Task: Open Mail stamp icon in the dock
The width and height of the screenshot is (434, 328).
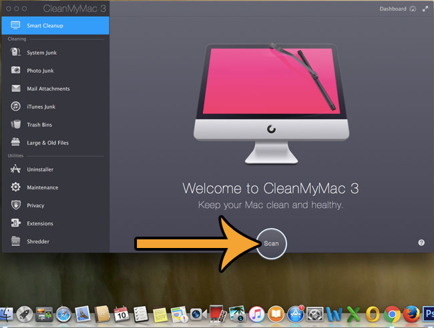Action: click(x=83, y=314)
